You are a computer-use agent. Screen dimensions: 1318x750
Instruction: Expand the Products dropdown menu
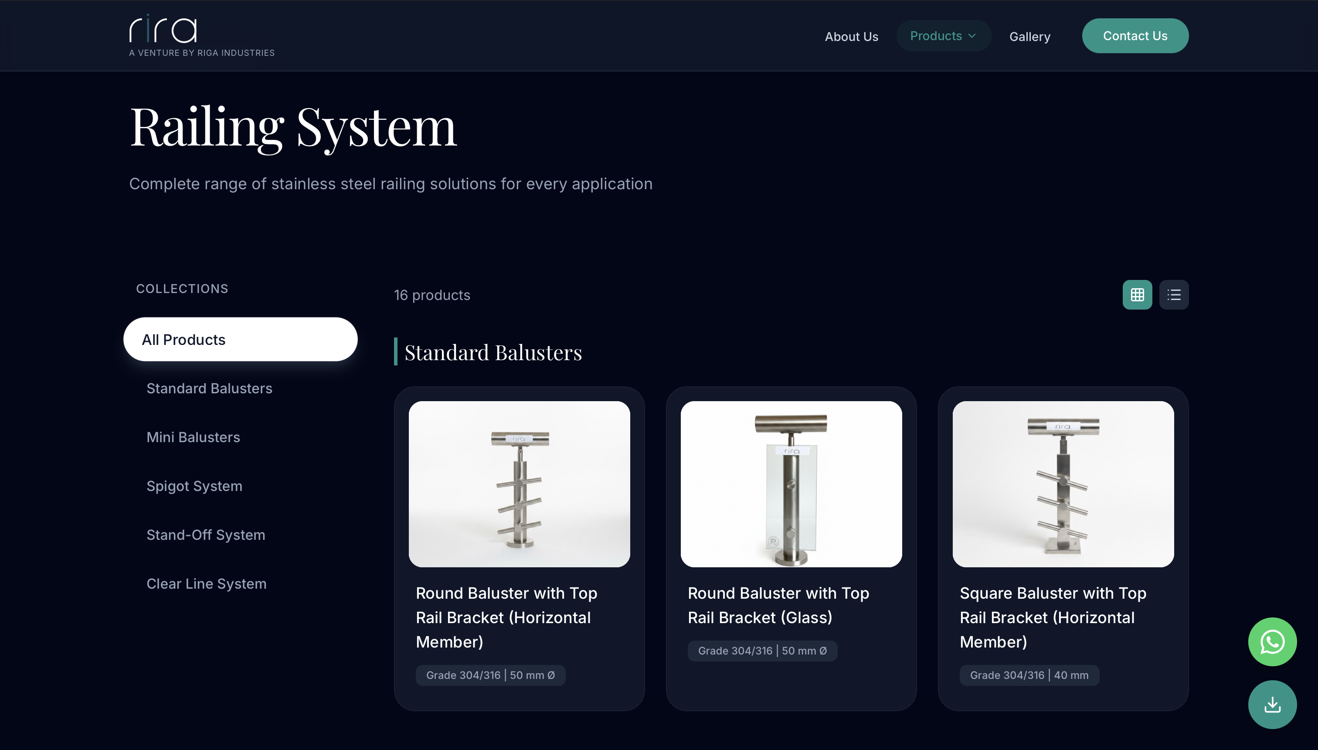(936, 36)
